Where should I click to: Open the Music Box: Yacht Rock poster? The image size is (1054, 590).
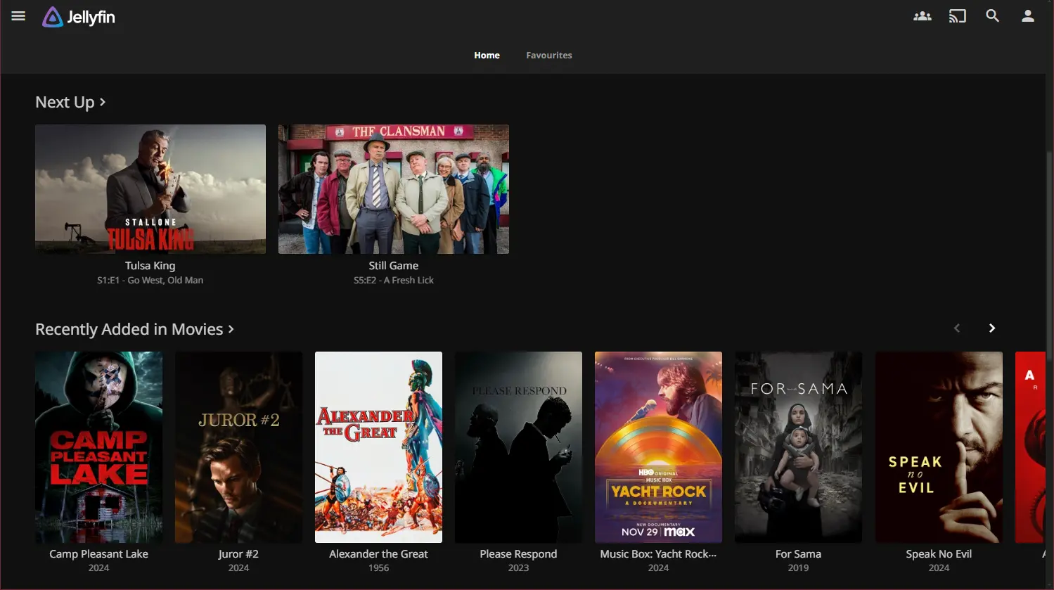pyautogui.click(x=658, y=447)
